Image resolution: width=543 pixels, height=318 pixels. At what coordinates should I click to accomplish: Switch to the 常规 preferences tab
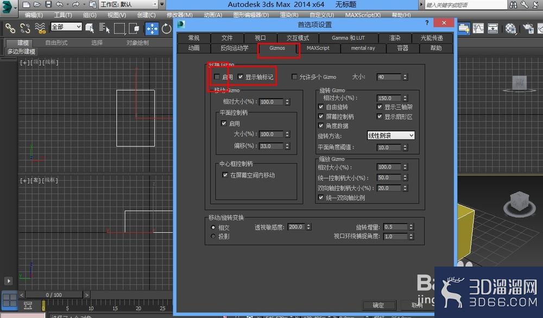pos(194,38)
